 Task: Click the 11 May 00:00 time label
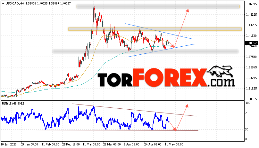174,144
